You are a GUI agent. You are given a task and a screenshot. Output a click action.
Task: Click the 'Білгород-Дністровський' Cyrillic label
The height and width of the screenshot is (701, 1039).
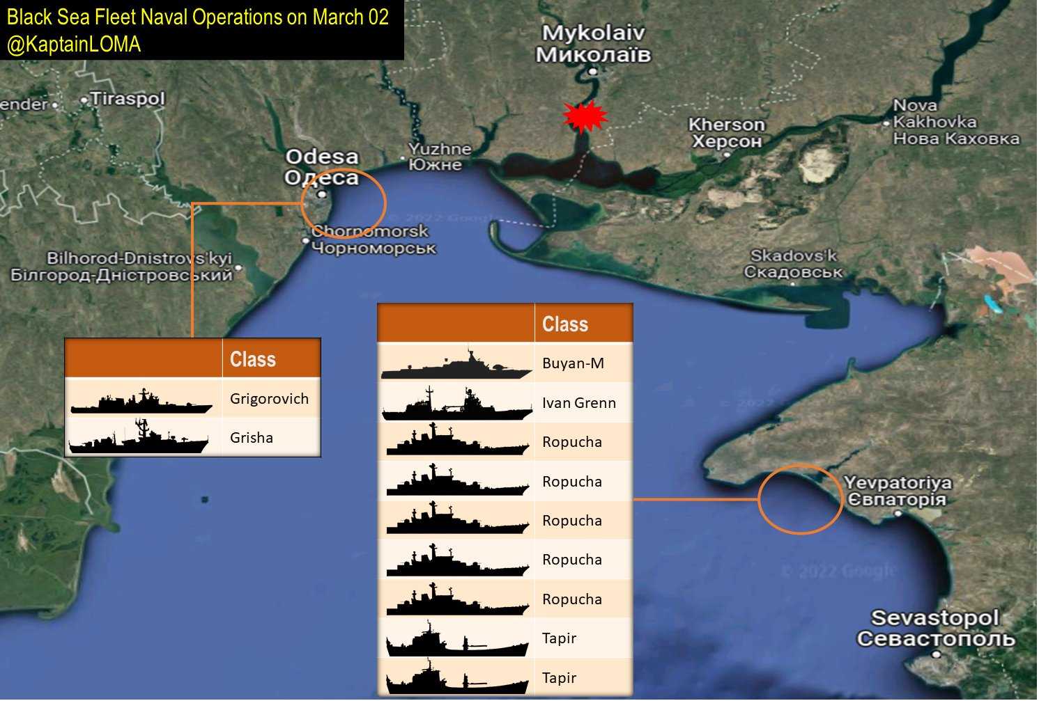tap(121, 275)
